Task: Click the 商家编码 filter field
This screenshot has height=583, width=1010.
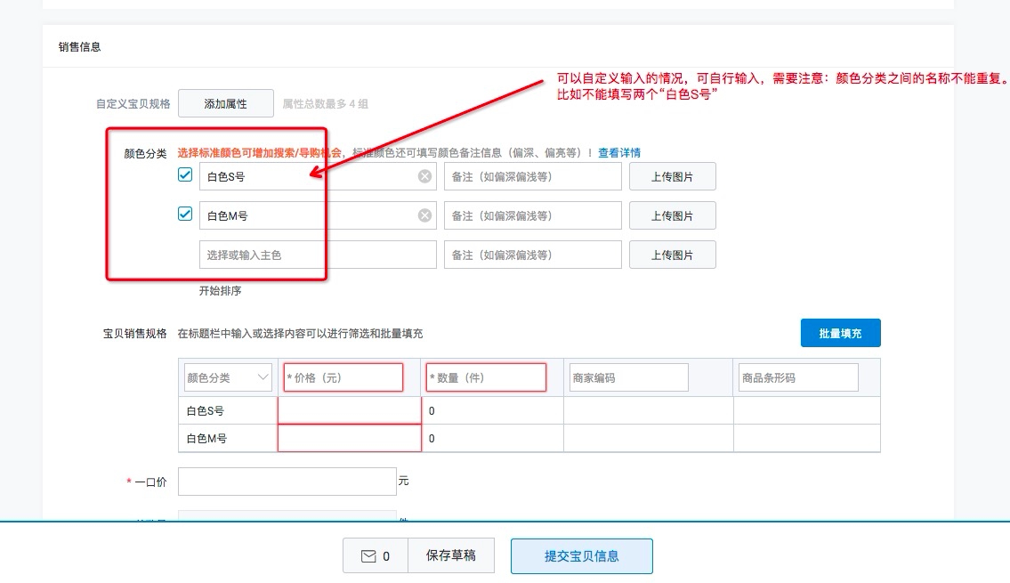Action: 628,377
